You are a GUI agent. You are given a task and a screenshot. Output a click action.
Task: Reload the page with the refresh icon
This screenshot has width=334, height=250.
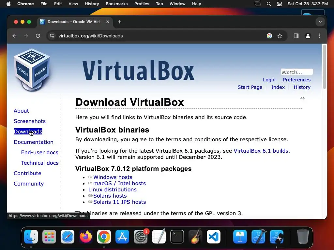point(38,36)
